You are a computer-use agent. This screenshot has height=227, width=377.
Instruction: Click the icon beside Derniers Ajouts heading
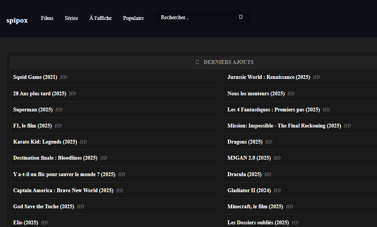point(197,62)
